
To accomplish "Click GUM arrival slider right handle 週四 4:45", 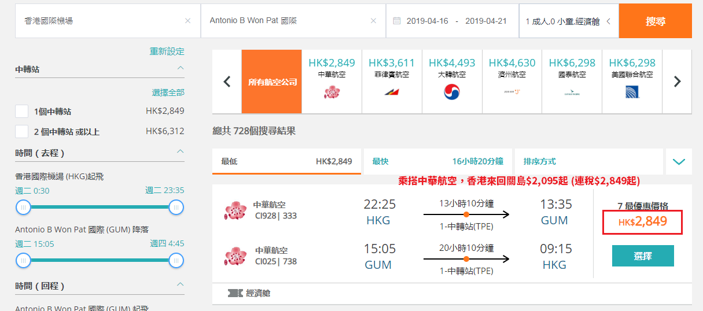I will coord(176,260).
